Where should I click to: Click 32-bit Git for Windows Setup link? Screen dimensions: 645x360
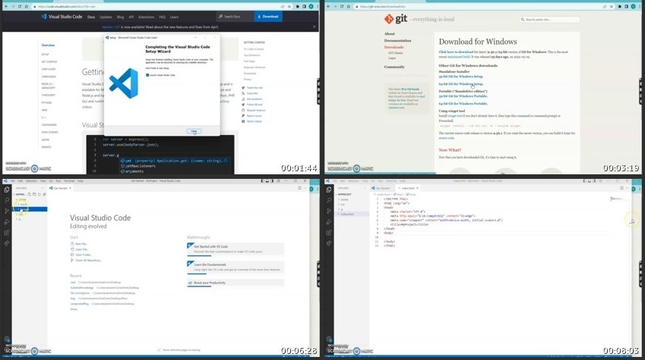pyautogui.click(x=460, y=77)
